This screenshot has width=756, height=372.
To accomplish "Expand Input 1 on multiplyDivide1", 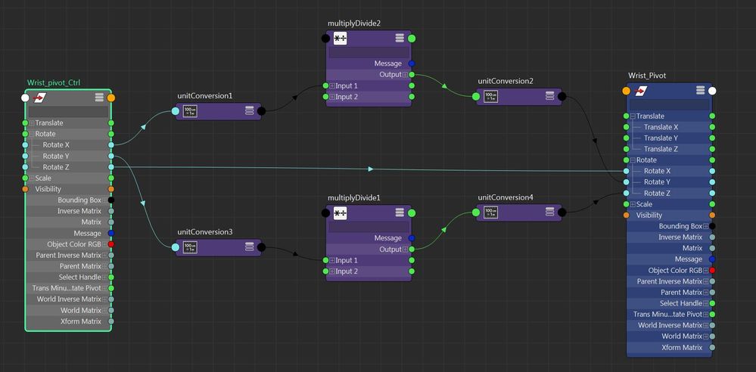I will pyautogui.click(x=332, y=260).
